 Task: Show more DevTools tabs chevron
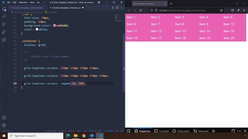[214, 131]
